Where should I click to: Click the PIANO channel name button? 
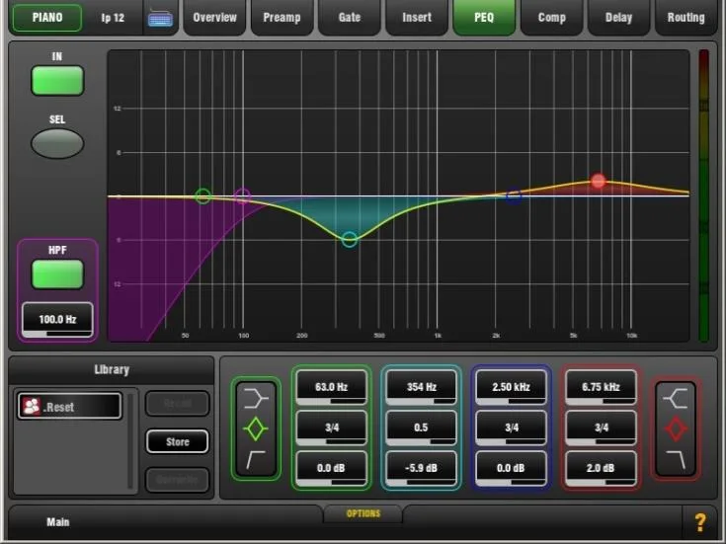(47, 18)
